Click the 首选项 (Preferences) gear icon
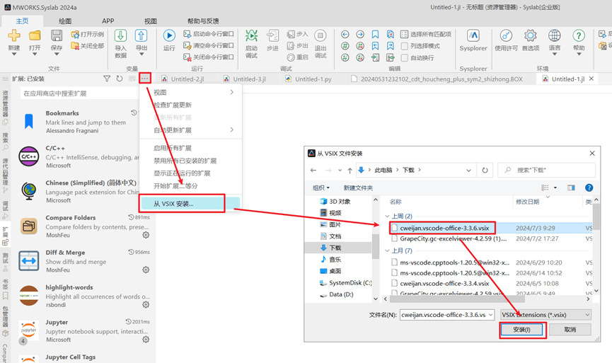The width and height of the screenshot is (612, 363). 531,35
